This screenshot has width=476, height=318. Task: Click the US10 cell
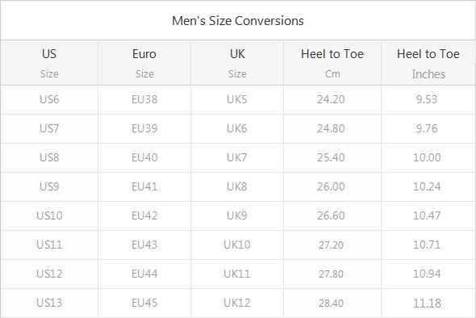(x=49, y=215)
